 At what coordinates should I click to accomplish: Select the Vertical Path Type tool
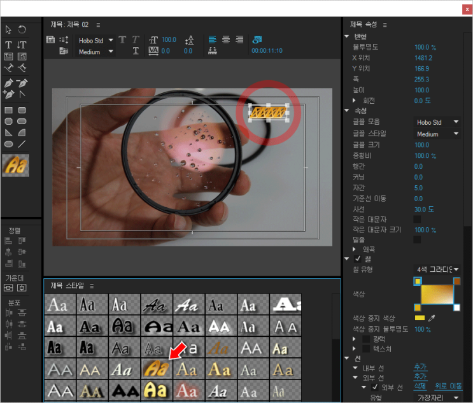pyautogui.click(x=22, y=68)
